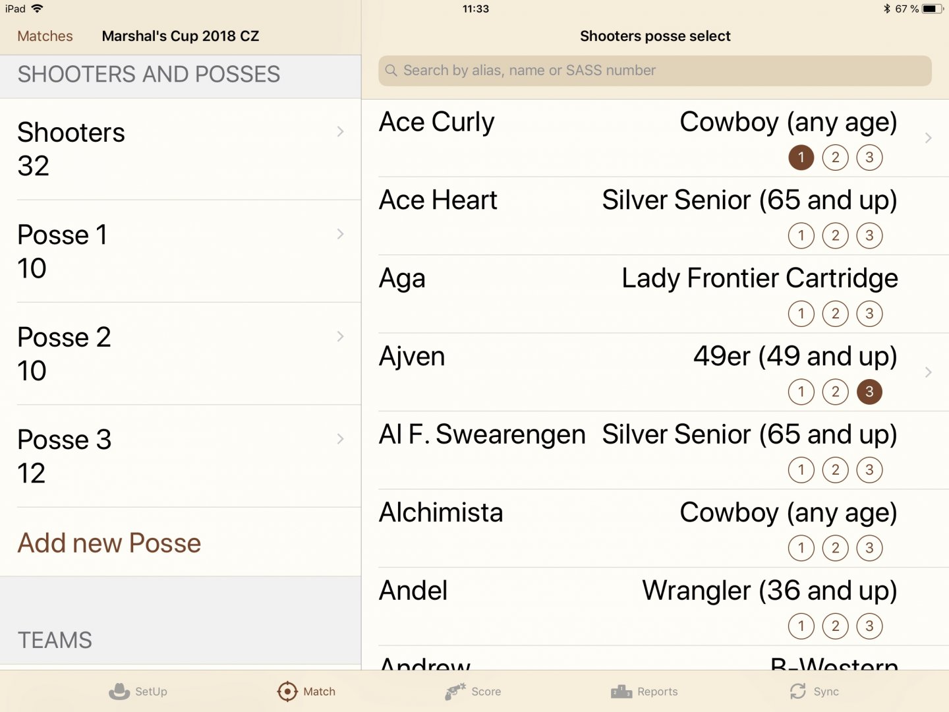The height and width of the screenshot is (712, 949).
Task: Open Posse 2 chevron
Action: click(340, 337)
